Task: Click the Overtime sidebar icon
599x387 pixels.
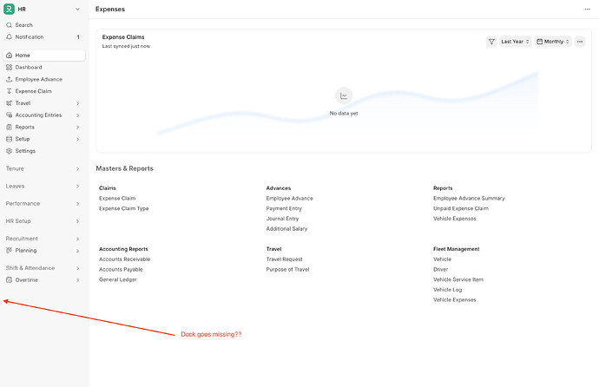Action: click(x=10, y=279)
